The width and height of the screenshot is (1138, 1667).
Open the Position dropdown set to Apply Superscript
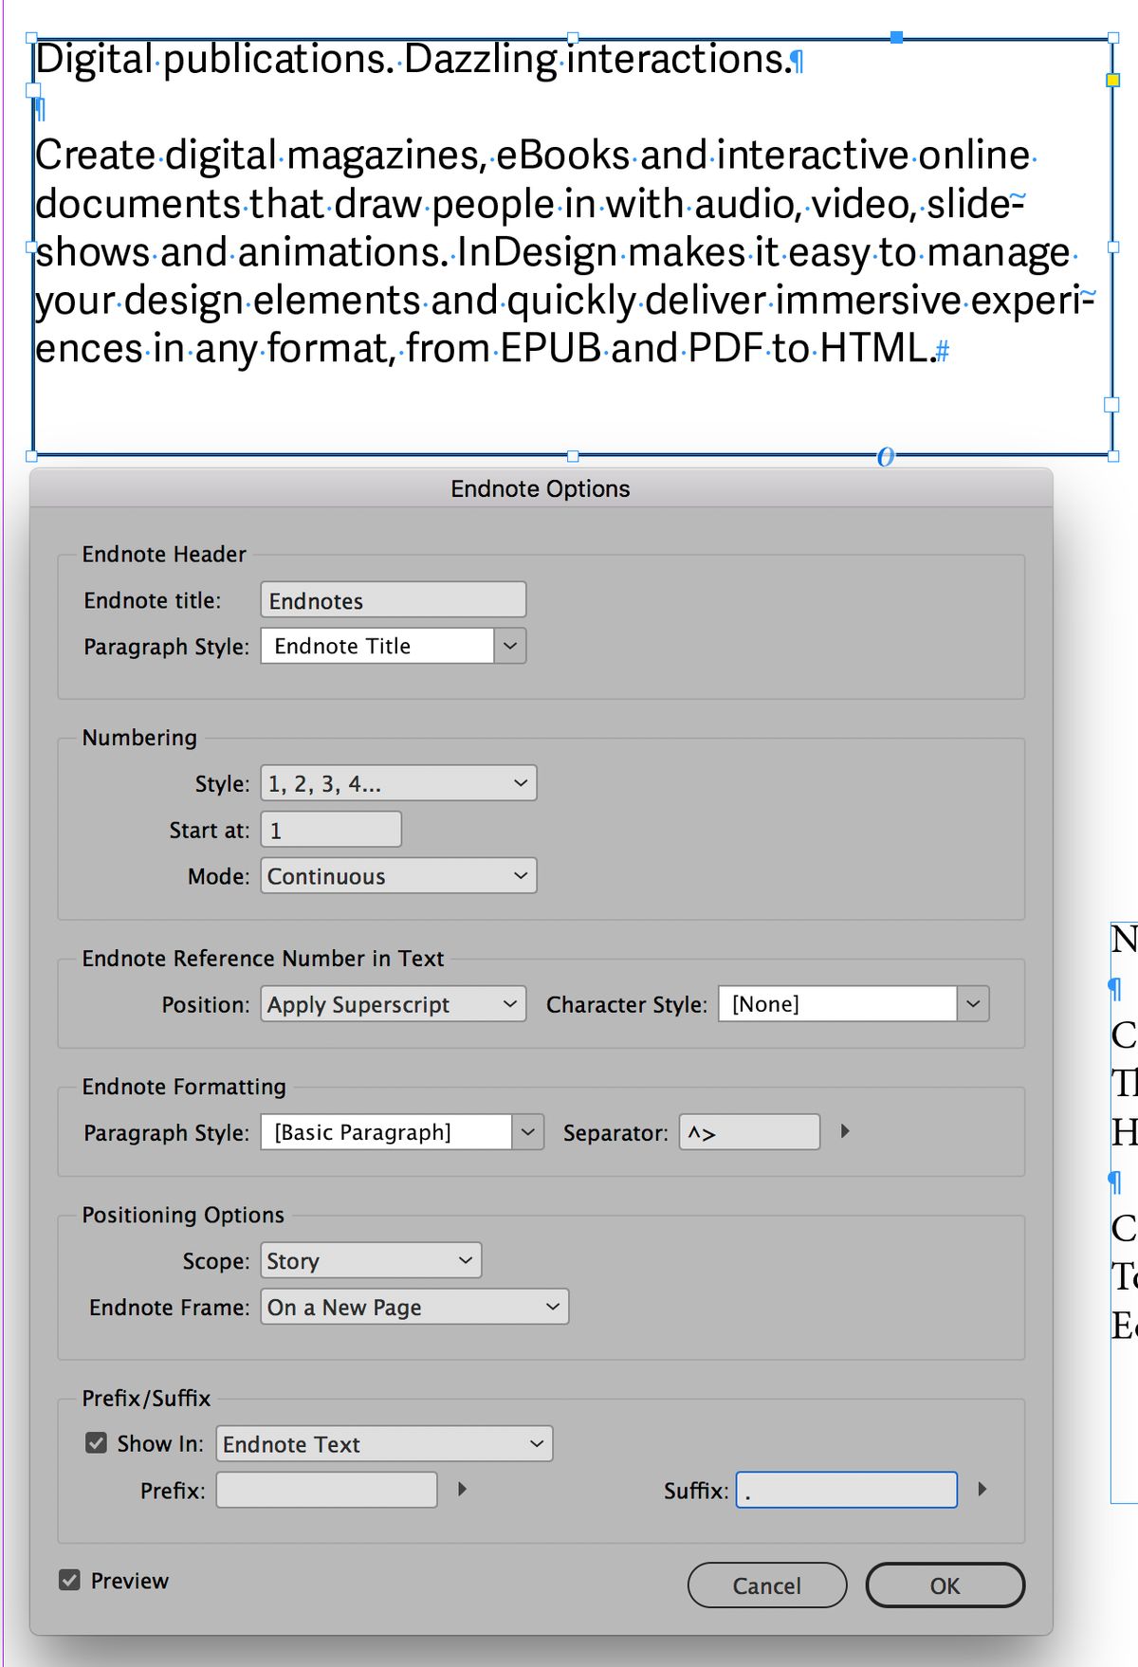click(x=510, y=1003)
